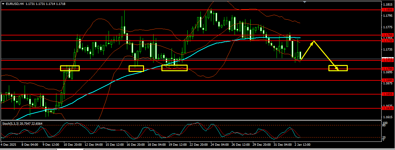The width and height of the screenshot is (395, 150).
Task: Select the red 1.1680 price level label
Action: click(388, 80)
